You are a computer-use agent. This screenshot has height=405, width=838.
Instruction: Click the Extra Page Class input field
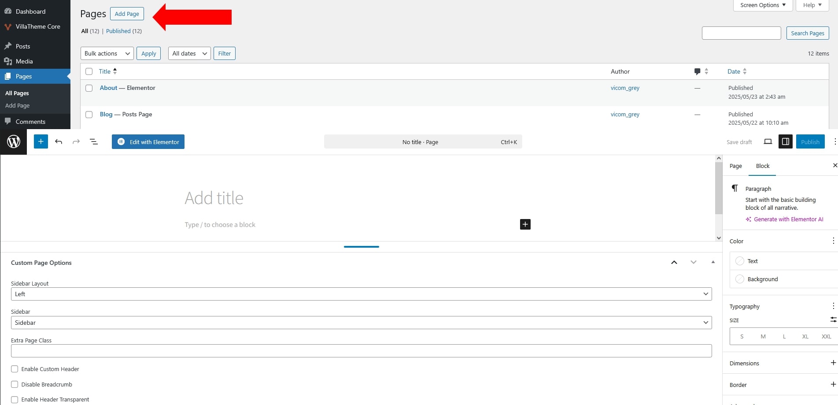coord(361,351)
